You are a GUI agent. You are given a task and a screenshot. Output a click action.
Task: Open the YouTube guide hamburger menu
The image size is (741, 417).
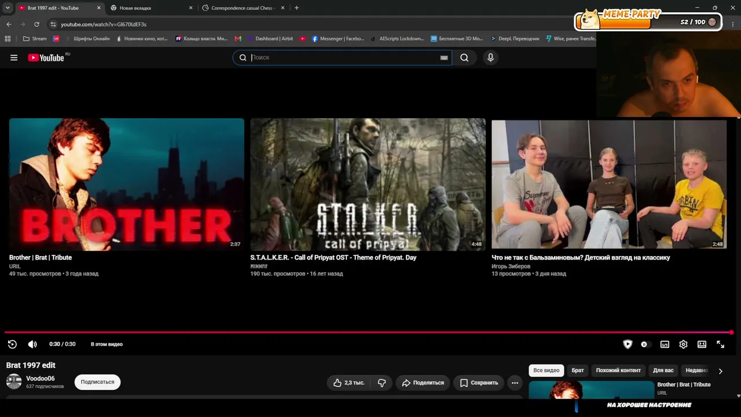tap(14, 57)
